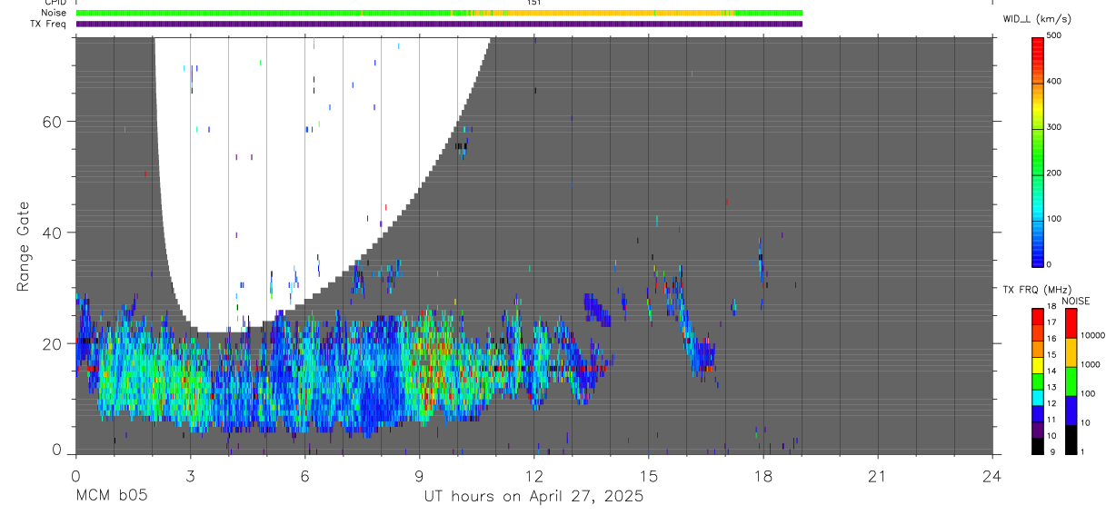Click the '400' tick on the width colorbar
This screenshot has width=1116, height=515.
(x=1054, y=82)
